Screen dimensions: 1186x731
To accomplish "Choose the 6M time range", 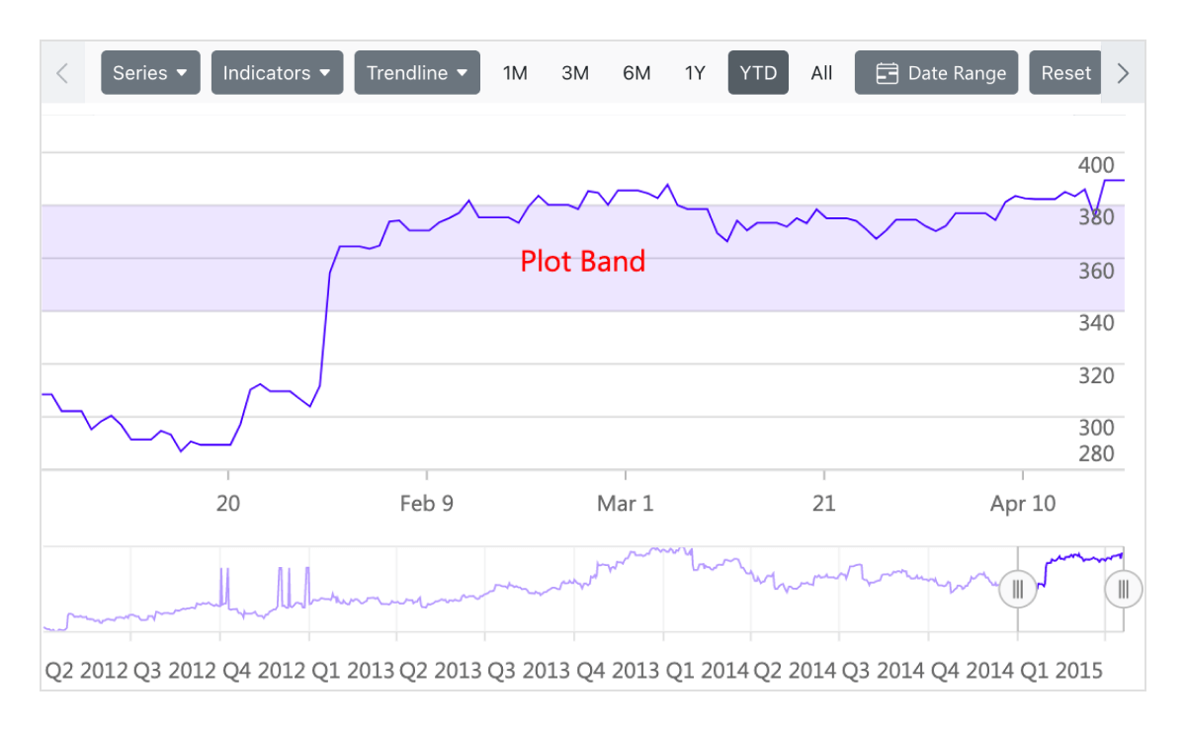I will 636,73.
